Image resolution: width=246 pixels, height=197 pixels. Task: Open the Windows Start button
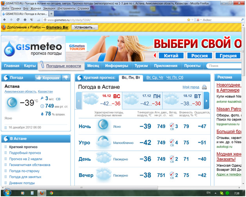click(x=6, y=193)
